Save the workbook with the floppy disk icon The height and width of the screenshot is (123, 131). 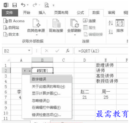tap(15, 5)
